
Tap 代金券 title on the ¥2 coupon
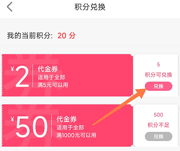tap(48, 69)
